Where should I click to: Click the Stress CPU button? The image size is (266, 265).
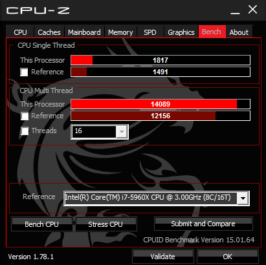(105, 224)
